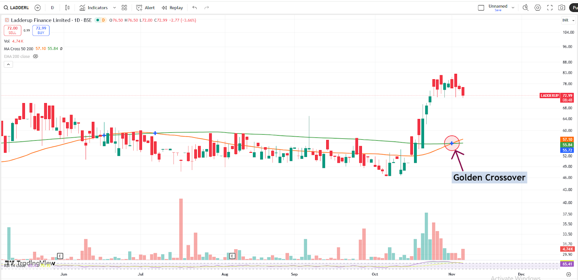Viewport: 578px width, 280px height.
Task: Open the quick search lightning icon
Action: click(x=526, y=8)
